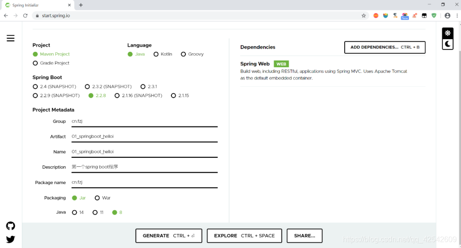This screenshot has width=461, height=248.
Task: Click the Artifact input field
Action: [144, 137]
